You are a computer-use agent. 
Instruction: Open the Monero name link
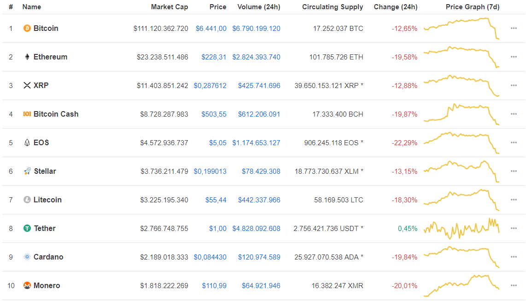[47, 286]
